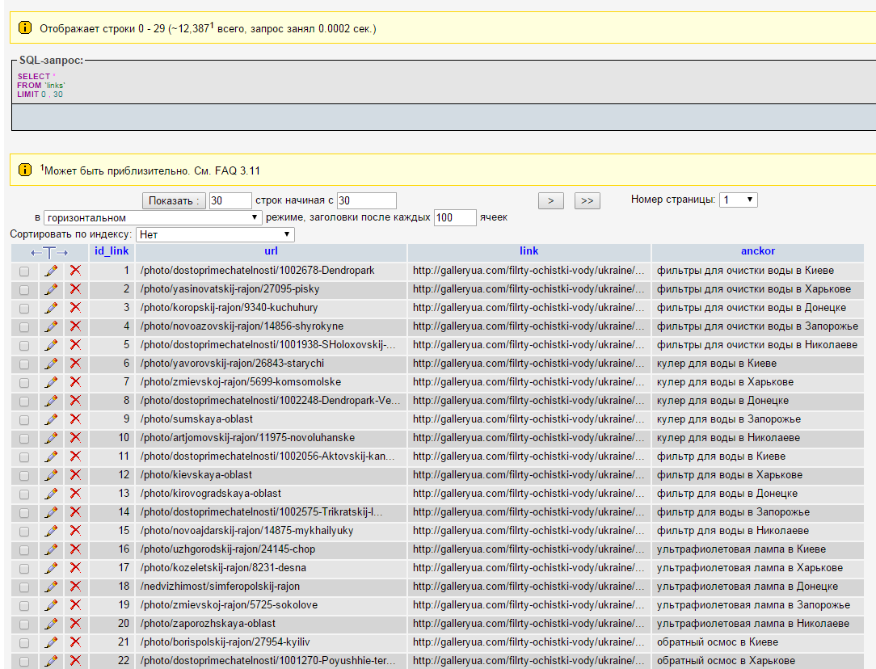The image size is (876, 669).
Task: Remove row 21 via the red X
Action: coord(75,642)
